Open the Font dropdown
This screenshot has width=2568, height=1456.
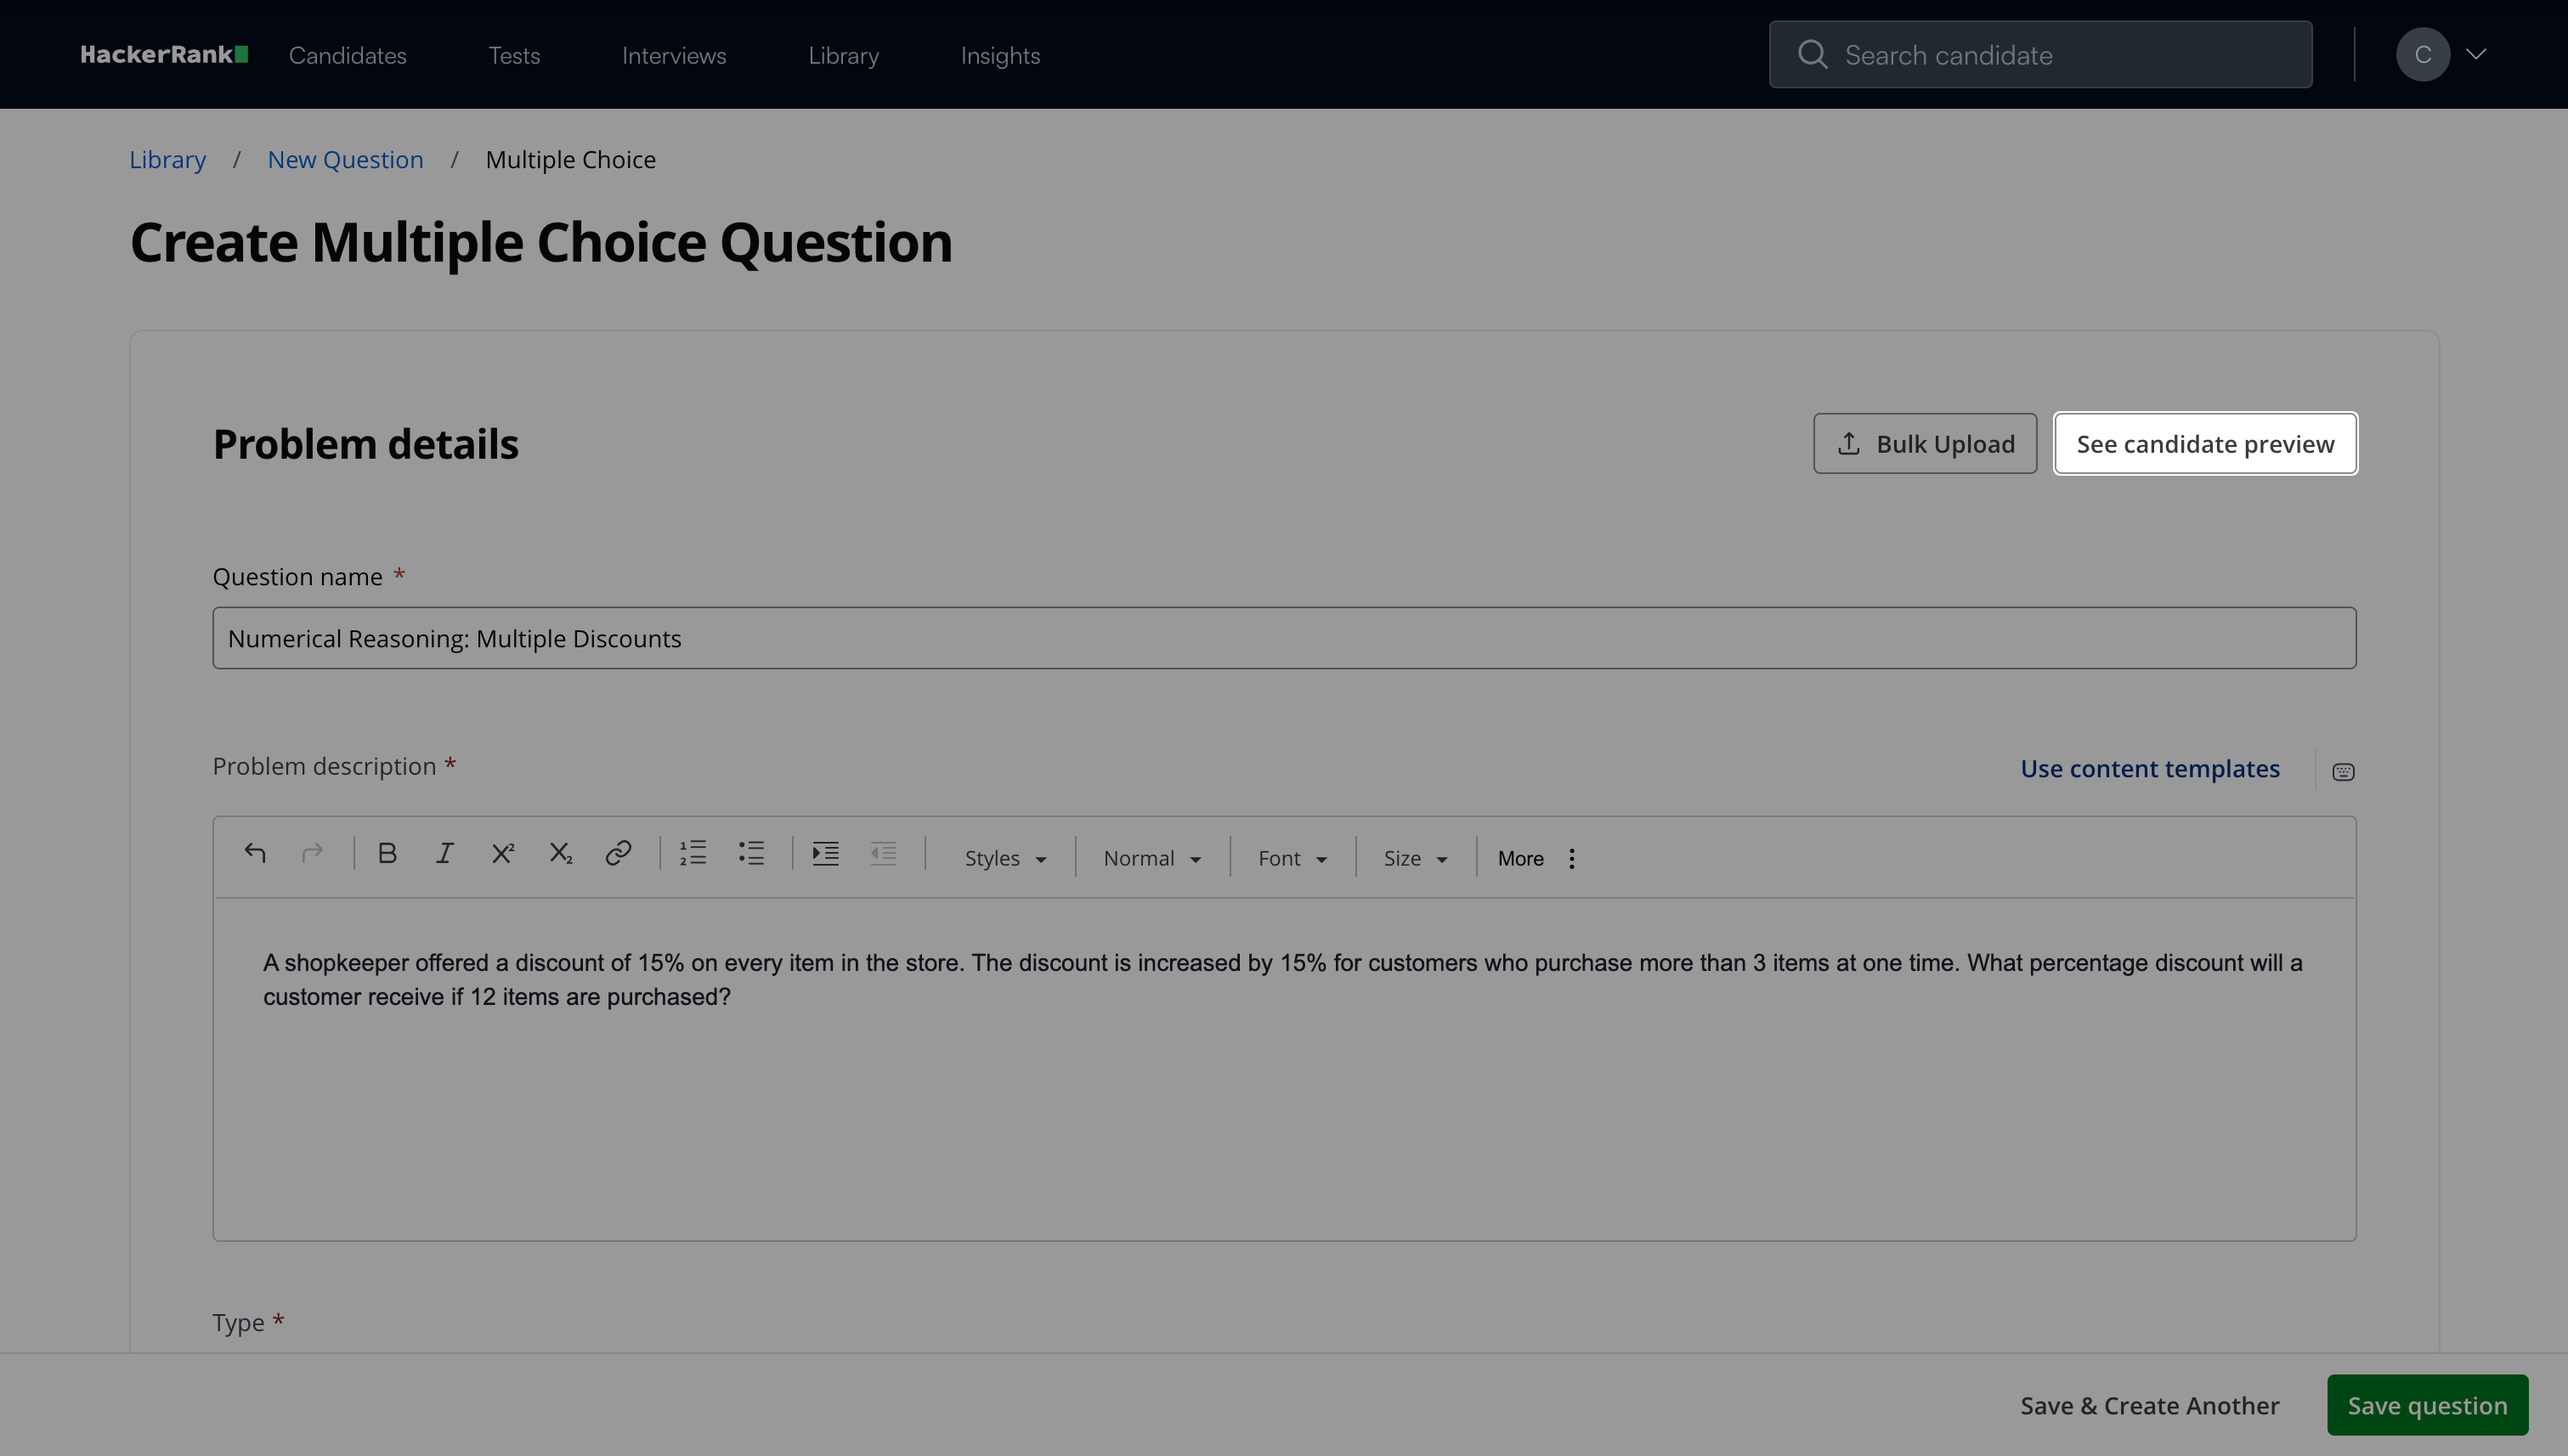click(1292, 858)
